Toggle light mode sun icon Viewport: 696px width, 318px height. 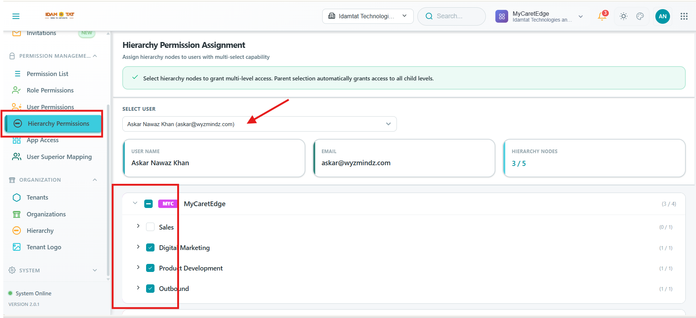click(x=624, y=16)
